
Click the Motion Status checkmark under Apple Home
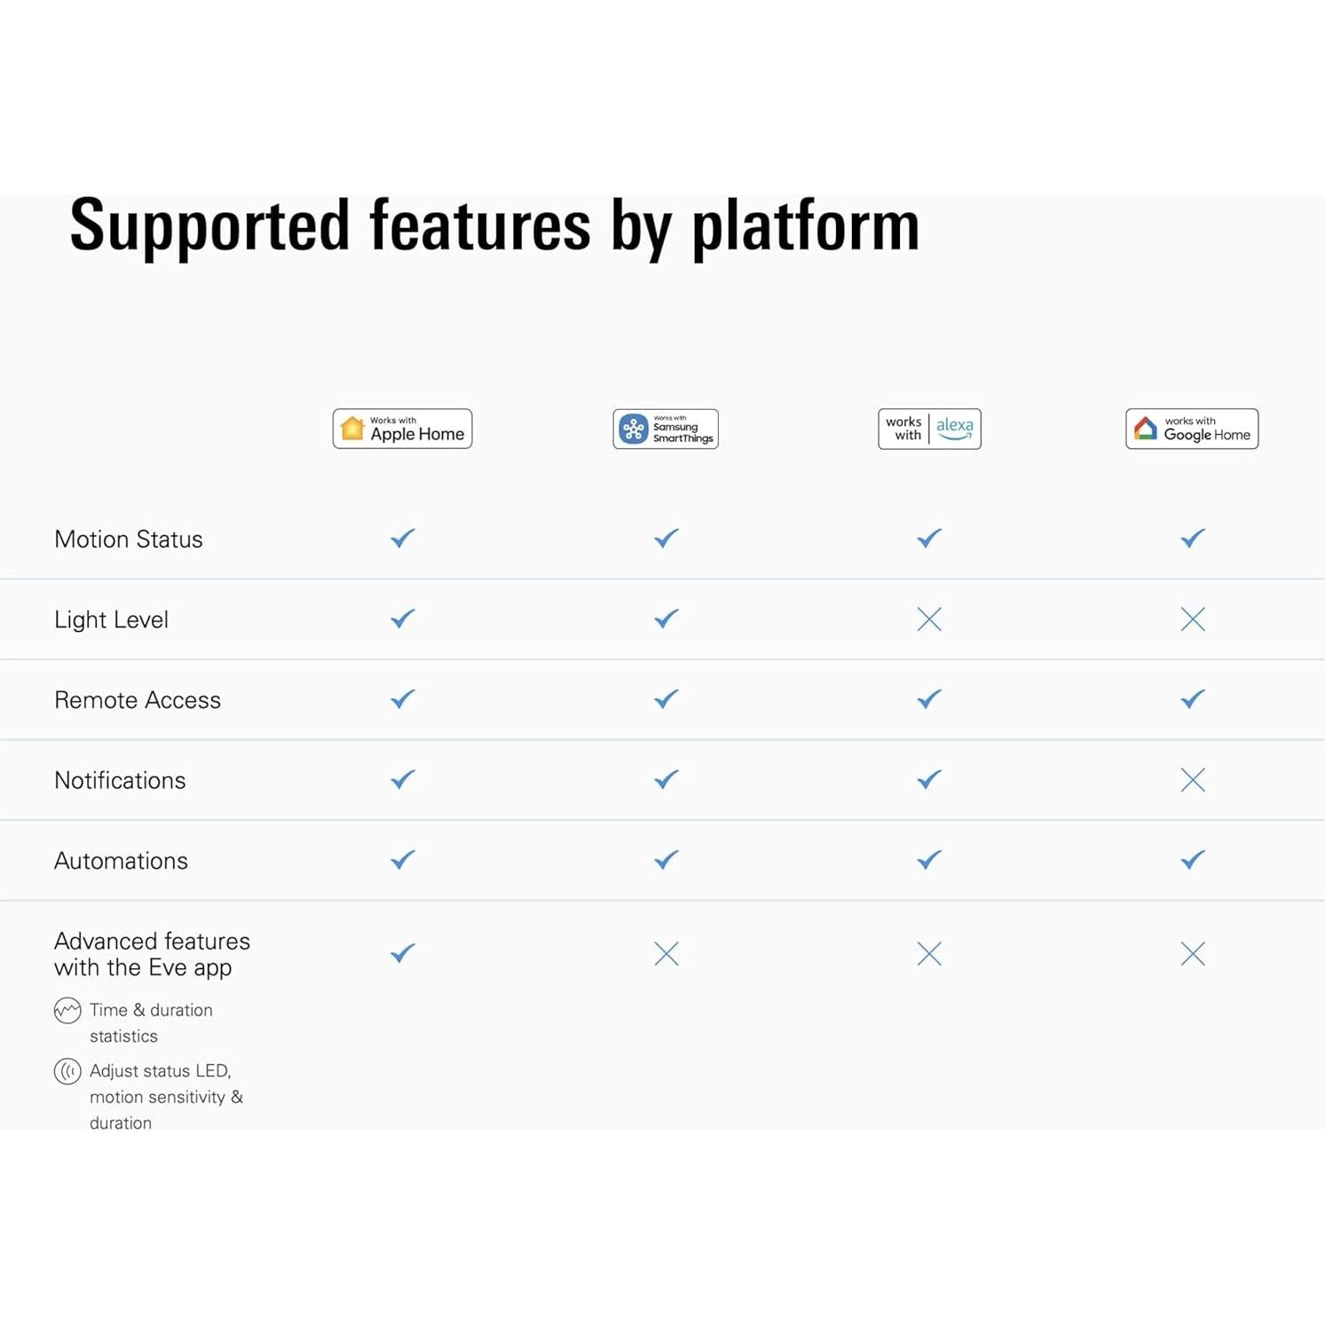click(x=403, y=538)
